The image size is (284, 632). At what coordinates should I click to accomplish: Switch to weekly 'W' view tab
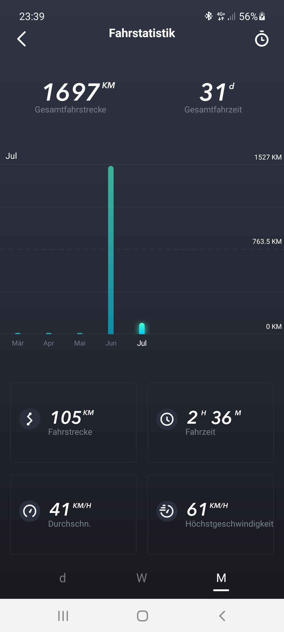pos(142,578)
